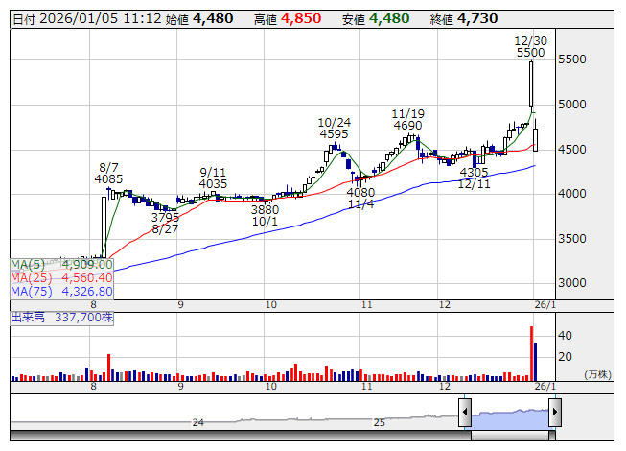626x451 pixels.
Task: Click the 4305 12/11 low annotation
Action: pos(474,178)
